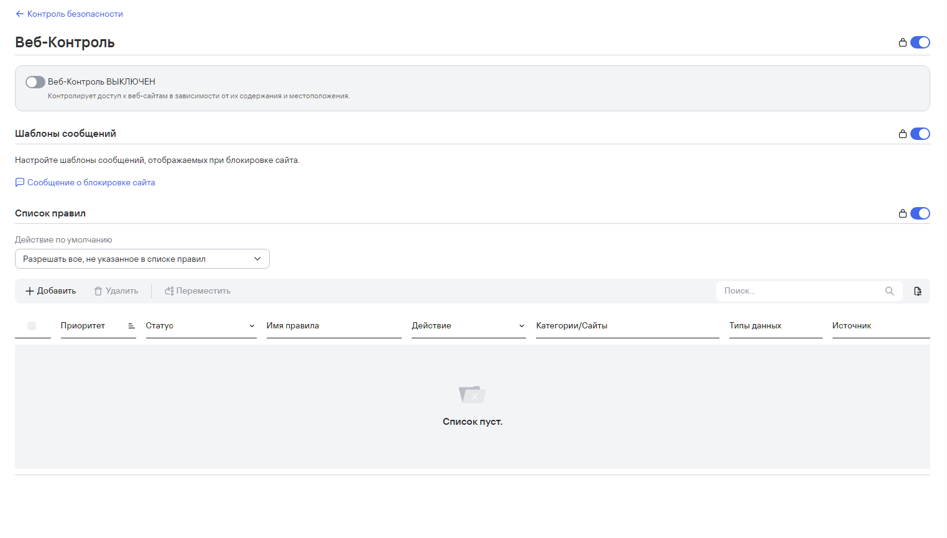Enable the Веб-Контроль ВЫКЛЮЧЕН switch
This screenshot has height=538, width=947.
pyautogui.click(x=35, y=82)
